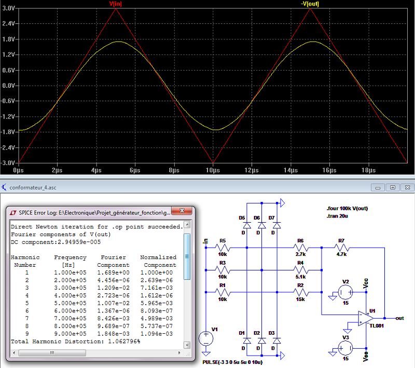Viewport: 415px width, 368px height.
Task: Click the ground symbol left of V3
Action: pos(333,353)
